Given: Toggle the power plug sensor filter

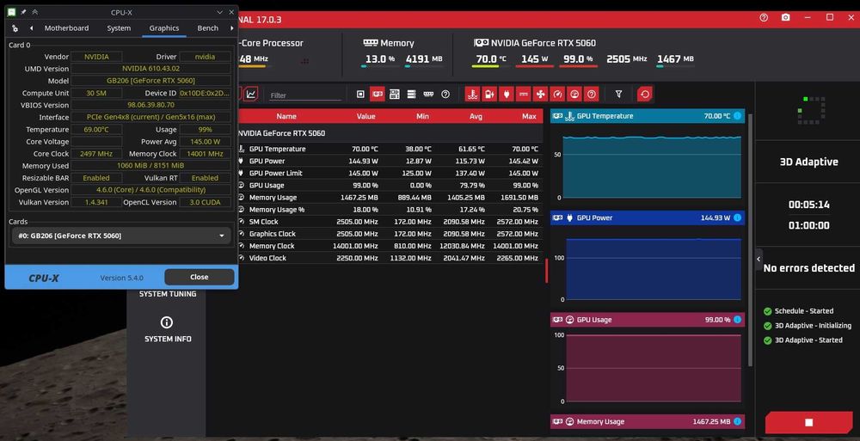Looking at the screenshot, I should tap(507, 95).
